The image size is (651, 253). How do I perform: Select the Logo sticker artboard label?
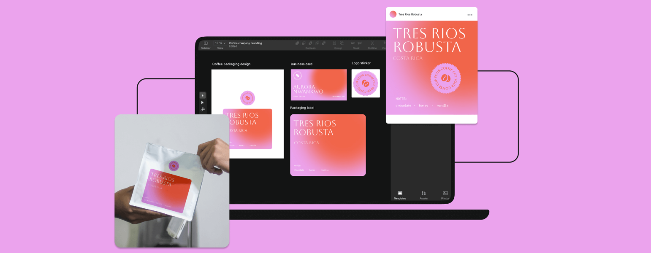coord(361,63)
